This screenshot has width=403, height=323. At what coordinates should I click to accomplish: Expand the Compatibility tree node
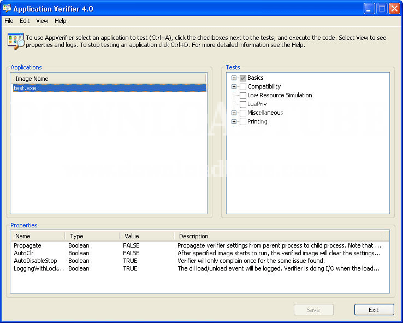click(234, 87)
